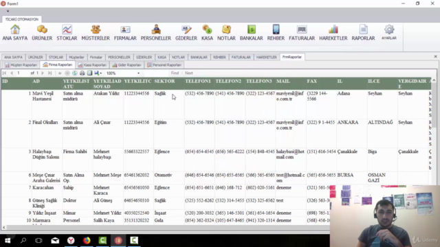440x247 pixels.
Task: Click Find in report toolbar
Action: click(x=175, y=73)
